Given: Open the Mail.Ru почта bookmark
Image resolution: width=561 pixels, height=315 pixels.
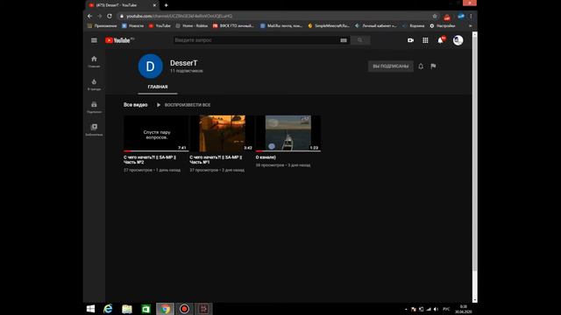Looking at the screenshot, I should (x=281, y=25).
